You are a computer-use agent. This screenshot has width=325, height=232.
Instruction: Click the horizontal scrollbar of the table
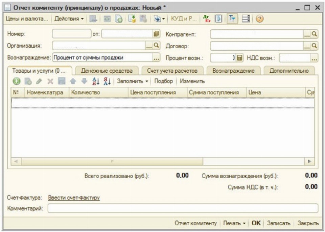pyautogui.click(x=162, y=161)
